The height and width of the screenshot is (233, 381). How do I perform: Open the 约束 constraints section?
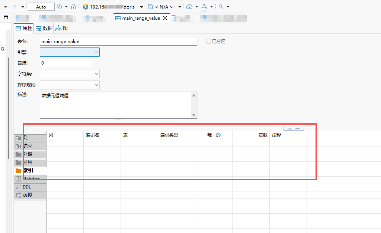tap(30, 146)
